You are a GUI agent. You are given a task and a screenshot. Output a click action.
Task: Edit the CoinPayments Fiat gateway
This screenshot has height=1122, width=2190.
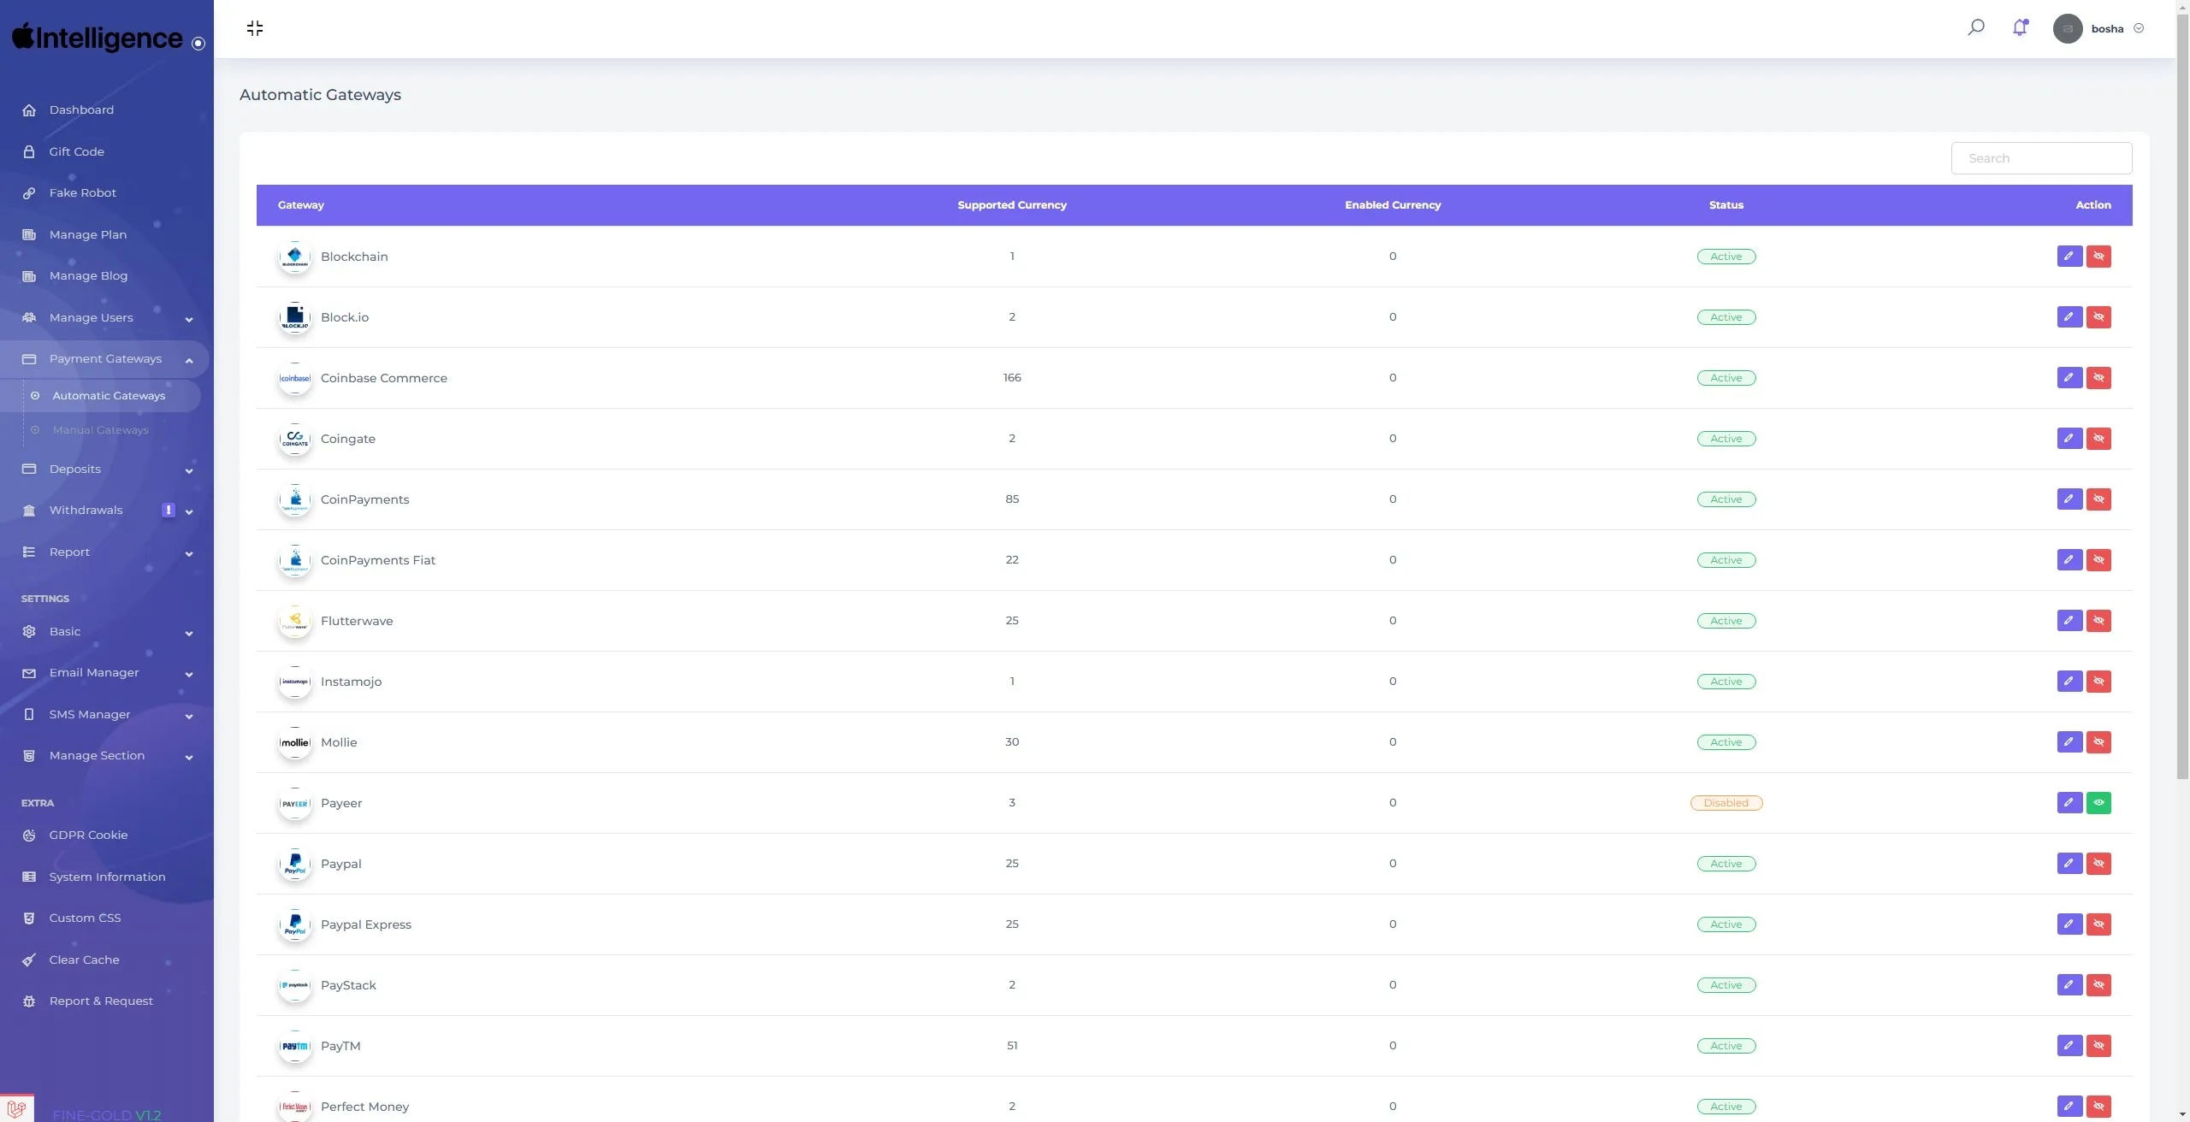(x=2069, y=560)
